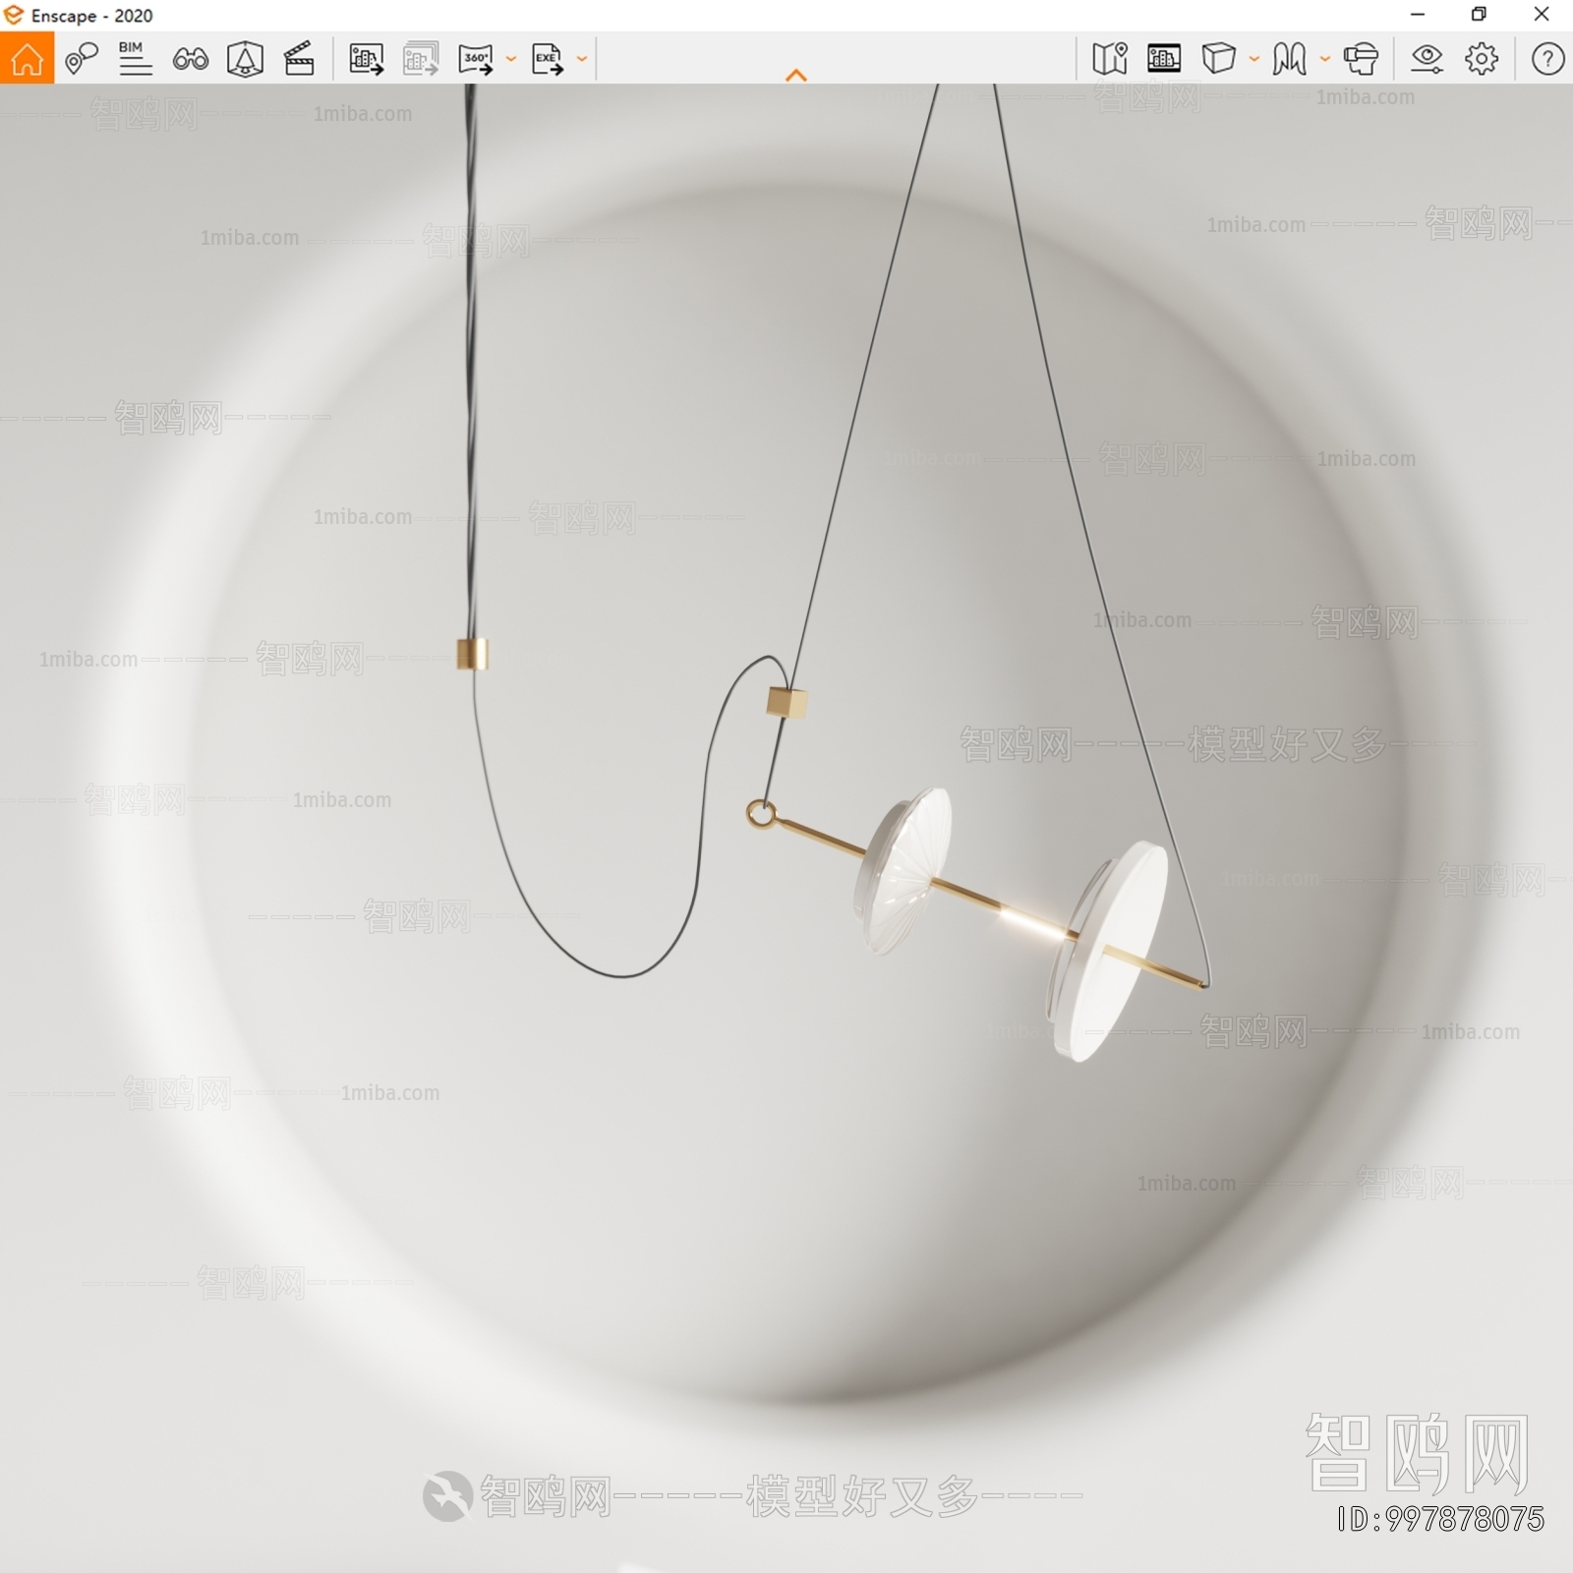Restore down the Enscape window

pyautogui.click(x=1479, y=15)
